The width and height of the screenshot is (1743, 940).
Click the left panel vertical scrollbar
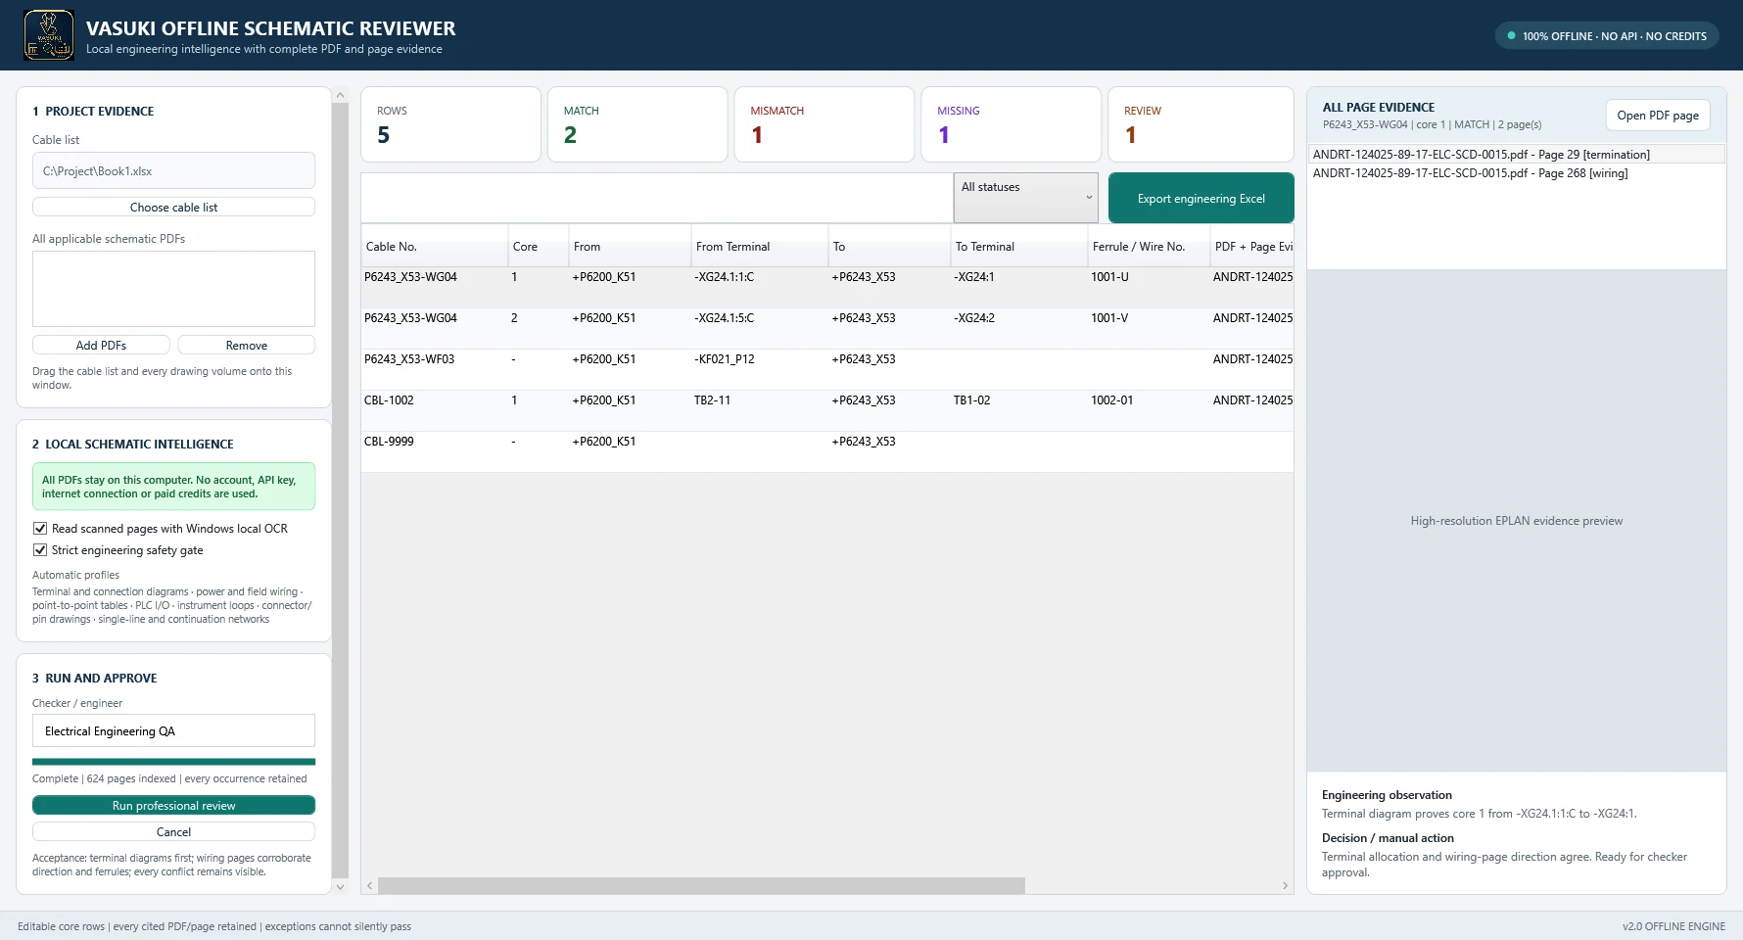(x=340, y=490)
